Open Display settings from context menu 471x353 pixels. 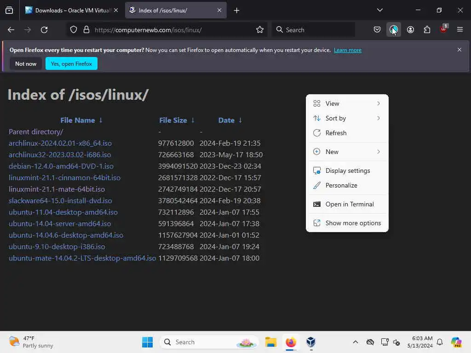click(x=347, y=171)
